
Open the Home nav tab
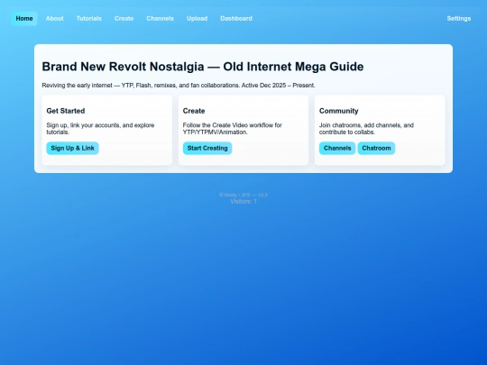click(24, 19)
